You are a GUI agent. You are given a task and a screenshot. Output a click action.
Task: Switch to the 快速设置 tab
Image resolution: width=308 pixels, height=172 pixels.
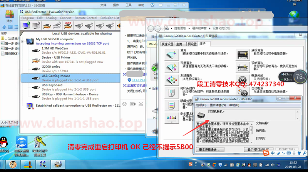(167, 44)
